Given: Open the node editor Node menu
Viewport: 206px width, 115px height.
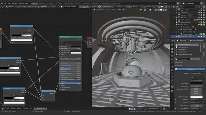Looking at the screenshot, I should click(x=34, y=7).
